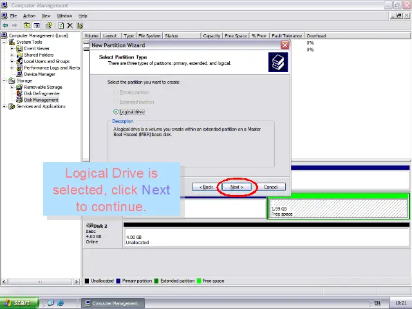The image size is (412, 309).
Task: Select the 1.99 GB Free space region
Action: coord(338,206)
